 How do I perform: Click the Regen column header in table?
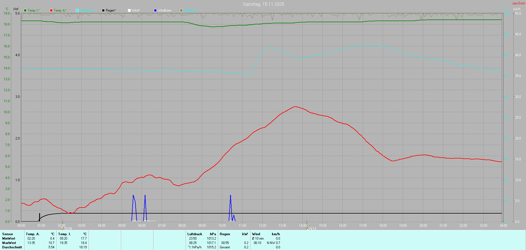point(225,234)
